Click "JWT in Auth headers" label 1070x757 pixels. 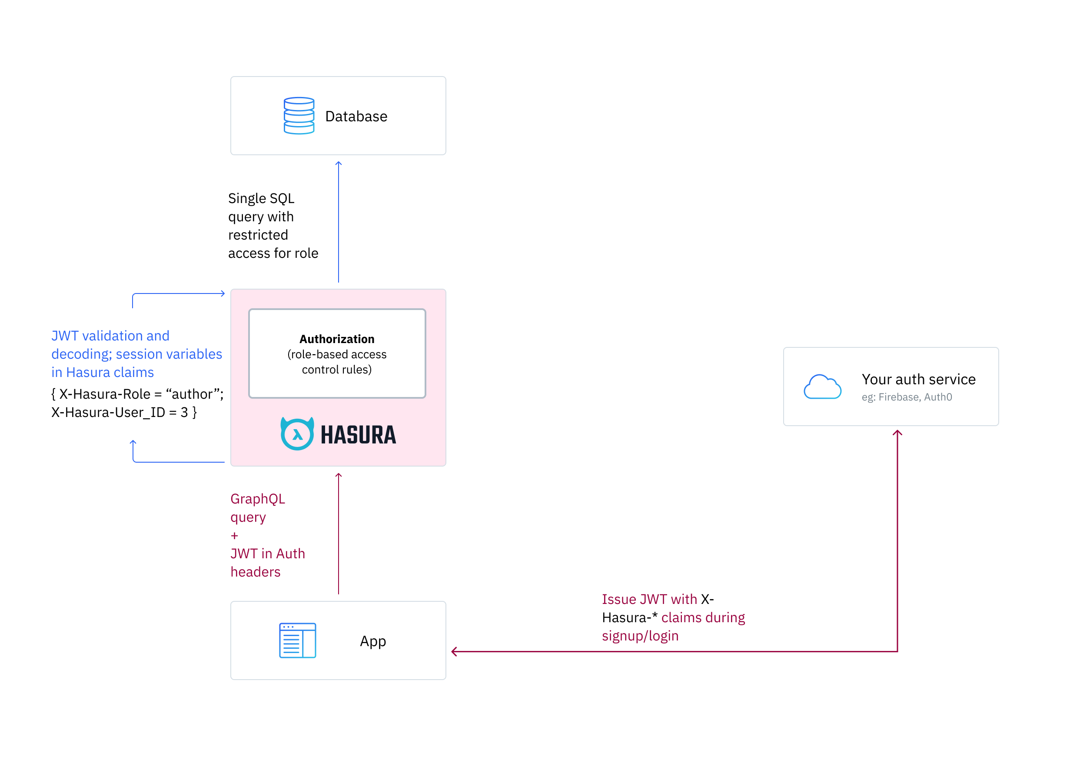point(268,563)
